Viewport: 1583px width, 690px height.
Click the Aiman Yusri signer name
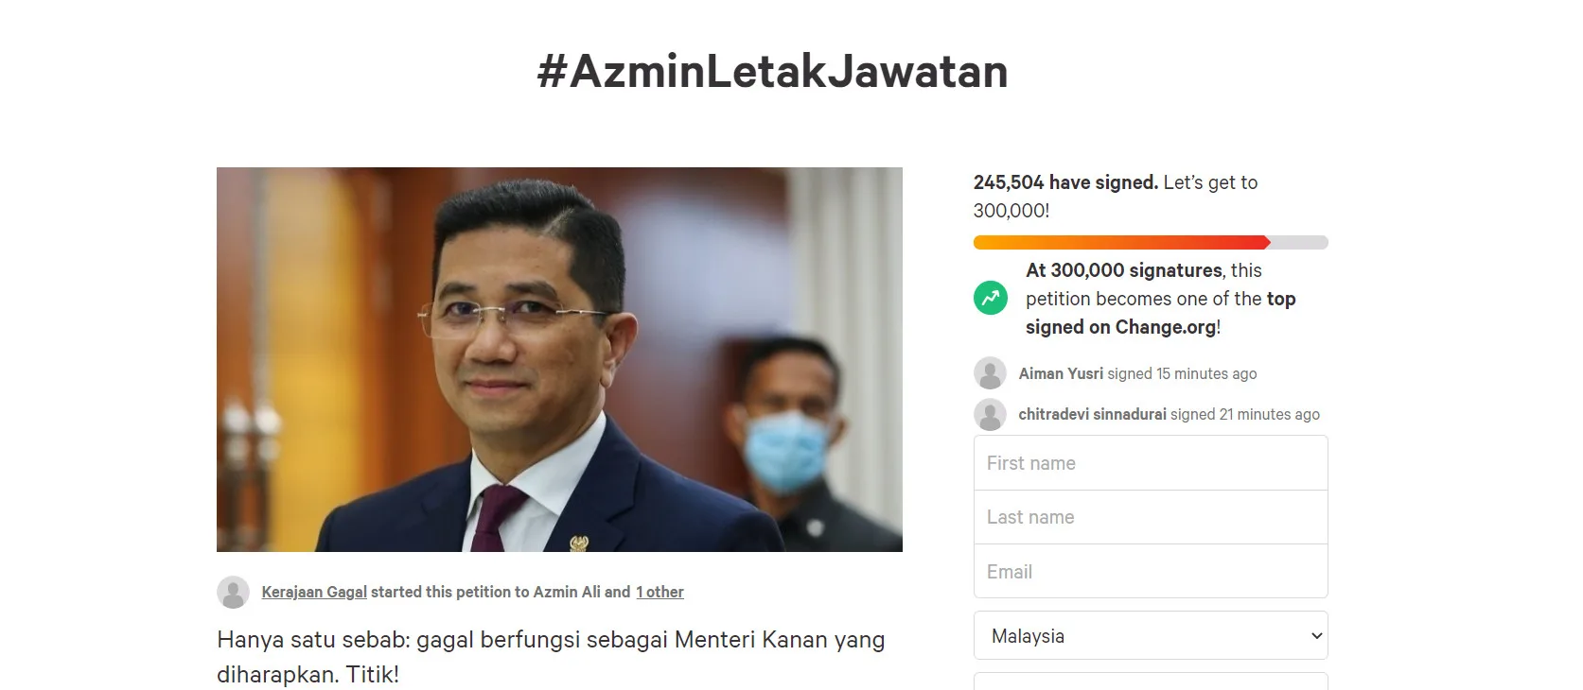click(x=1061, y=373)
